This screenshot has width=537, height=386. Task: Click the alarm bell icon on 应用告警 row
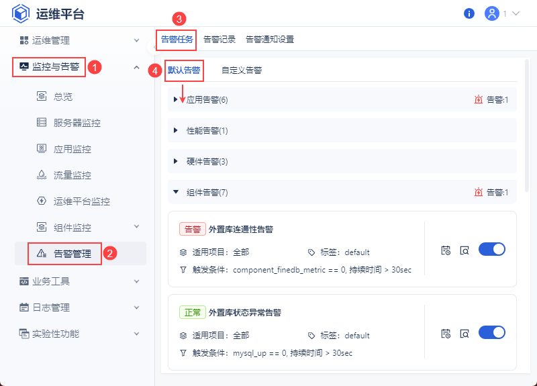coord(479,100)
